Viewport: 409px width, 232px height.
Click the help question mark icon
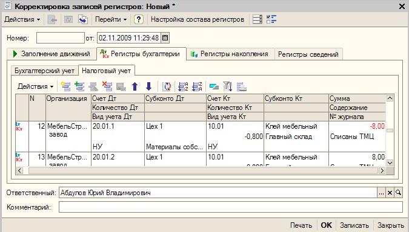pos(139,19)
